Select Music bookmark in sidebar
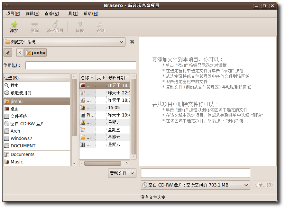The image size is (285, 209). point(37,162)
